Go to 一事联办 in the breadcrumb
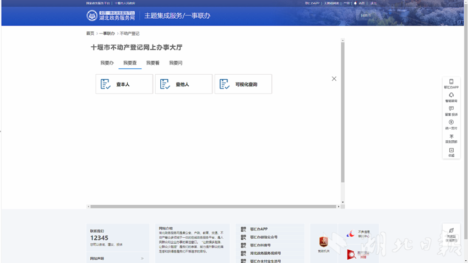Screen dimensions: 468x263 [107, 34]
